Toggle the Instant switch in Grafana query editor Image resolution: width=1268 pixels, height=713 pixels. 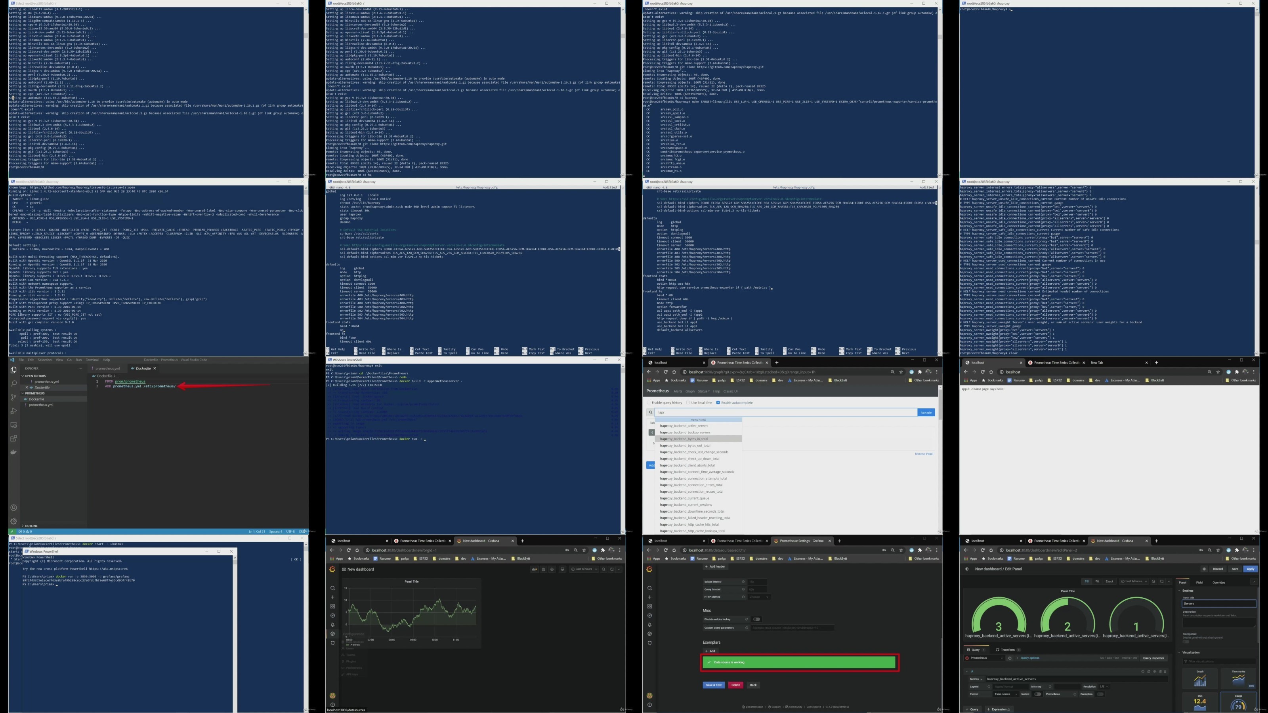(1038, 694)
